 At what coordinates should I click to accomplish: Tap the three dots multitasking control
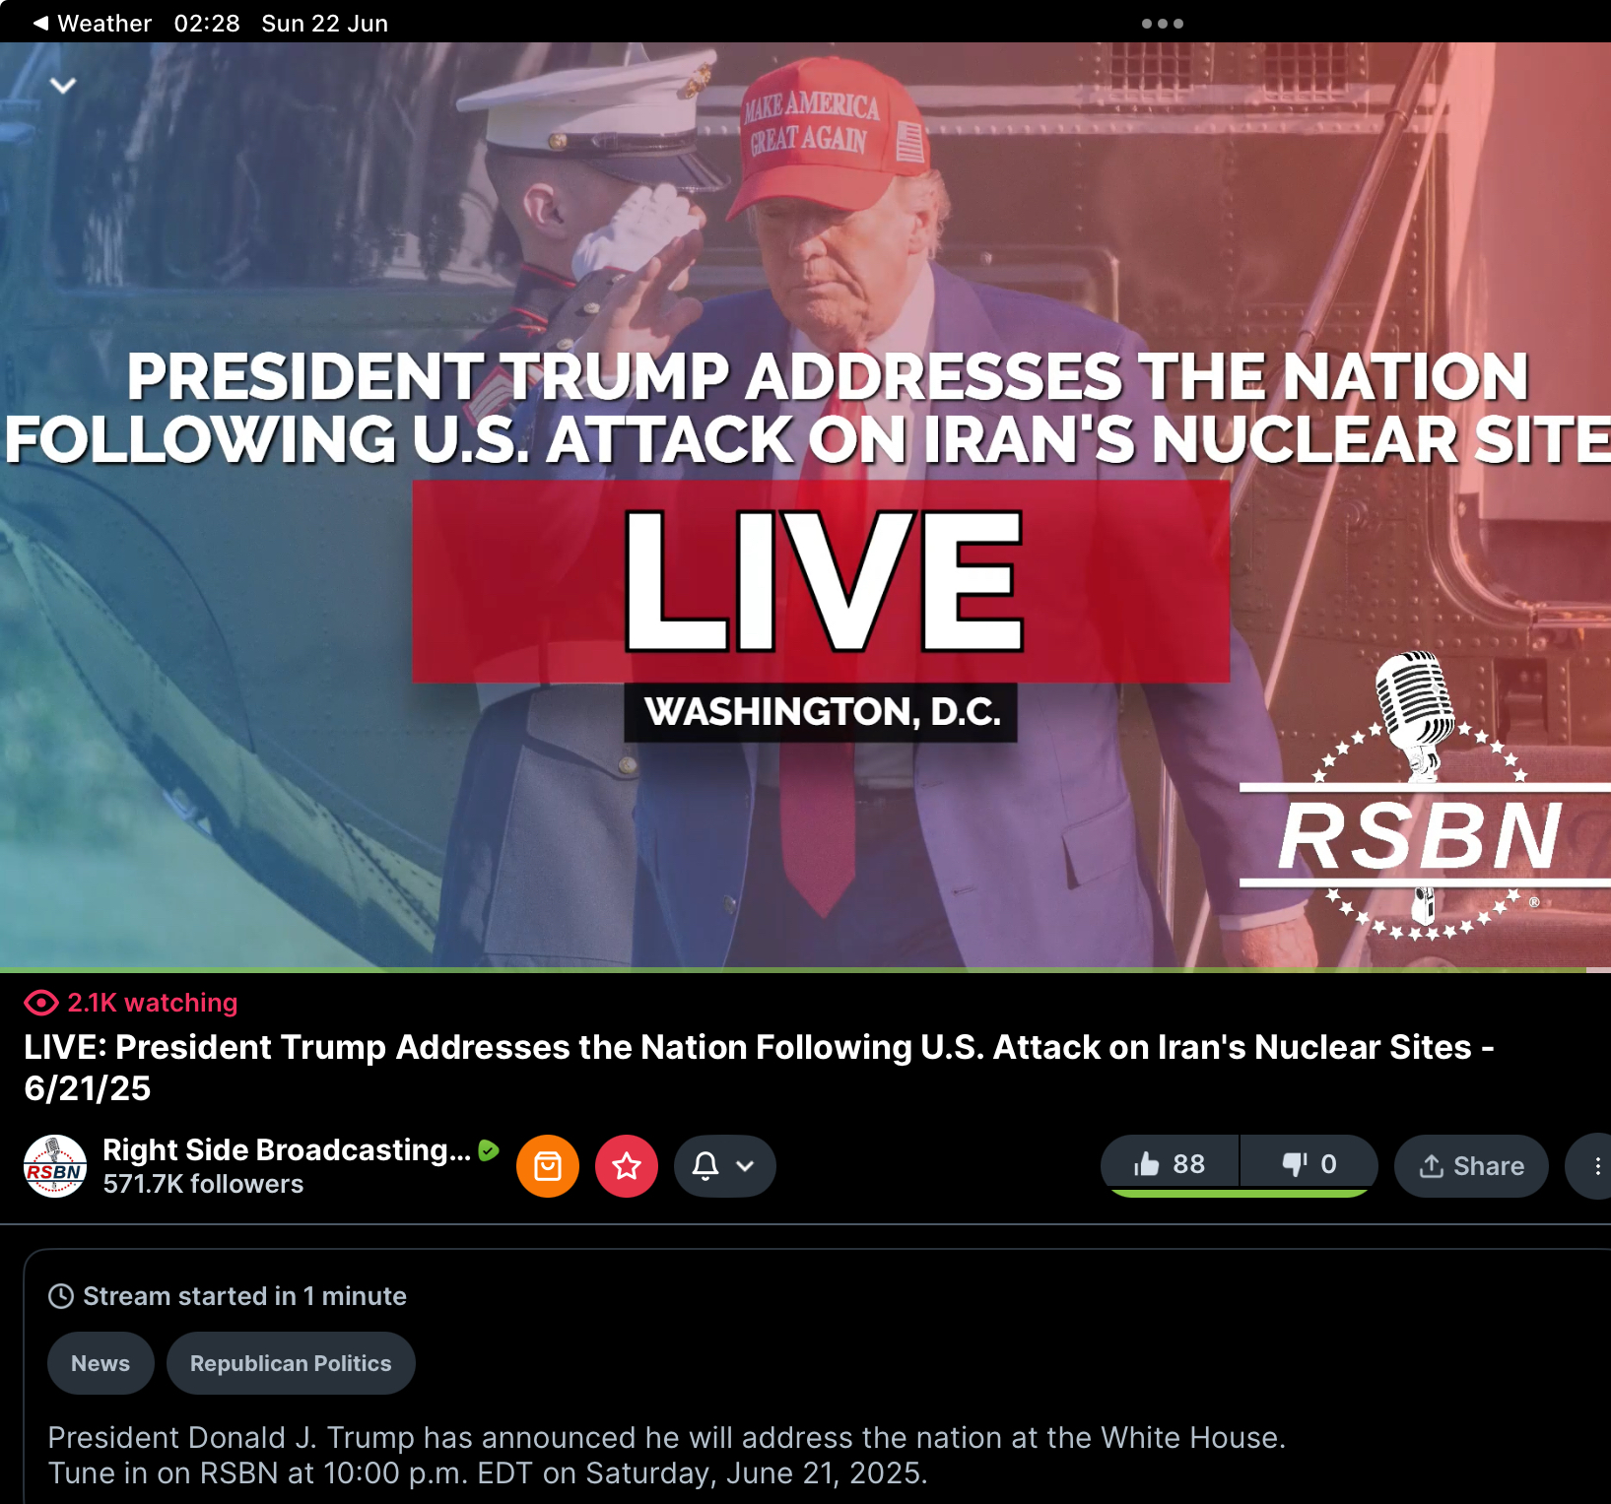click(x=1163, y=24)
